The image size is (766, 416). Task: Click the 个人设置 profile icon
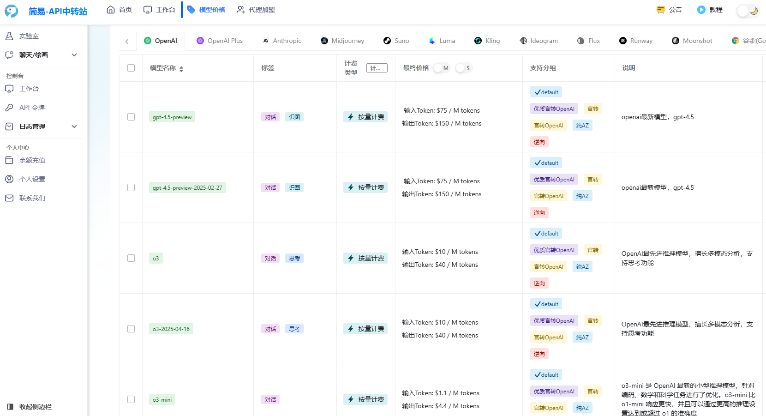(9, 179)
